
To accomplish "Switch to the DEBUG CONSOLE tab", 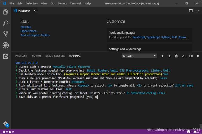I will tap(55, 56).
